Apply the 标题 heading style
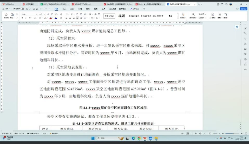249x144 pixels. pyautogui.click(x=122, y=16)
